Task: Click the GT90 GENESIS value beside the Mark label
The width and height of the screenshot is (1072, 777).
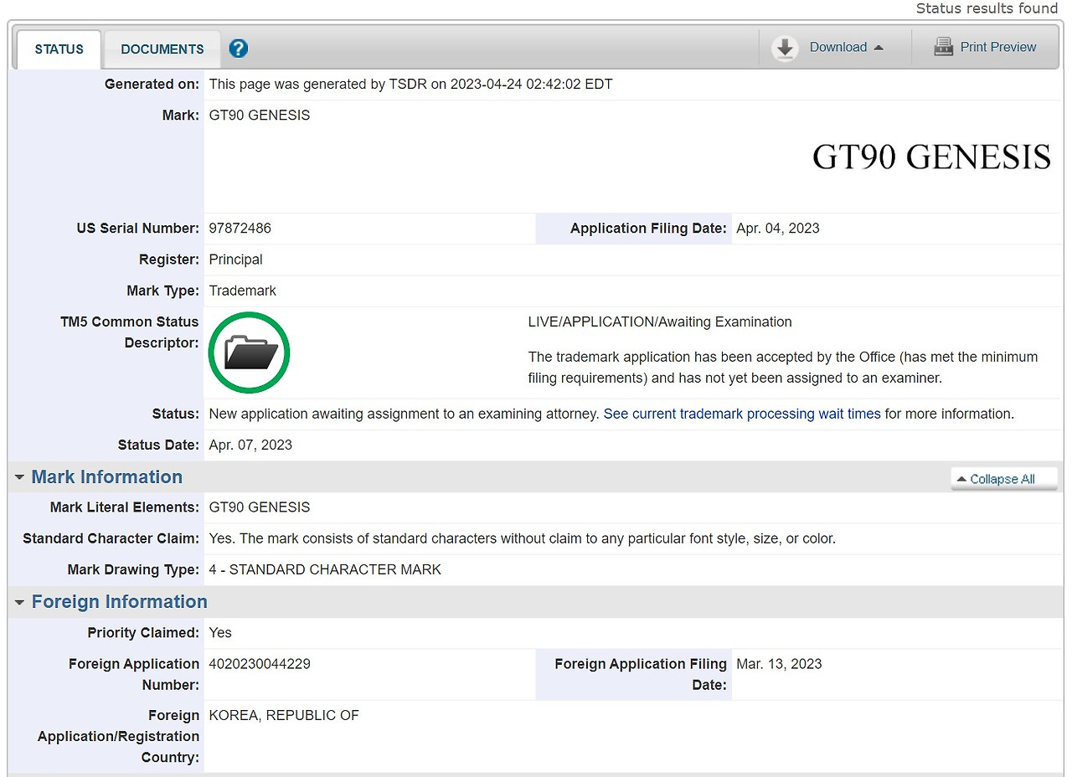Action: click(x=260, y=116)
